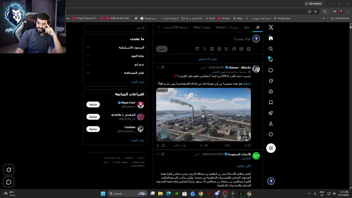The width and height of the screenshot is (352, 198).
Task: Follow Caution account
Action: (x=93, y=129)
